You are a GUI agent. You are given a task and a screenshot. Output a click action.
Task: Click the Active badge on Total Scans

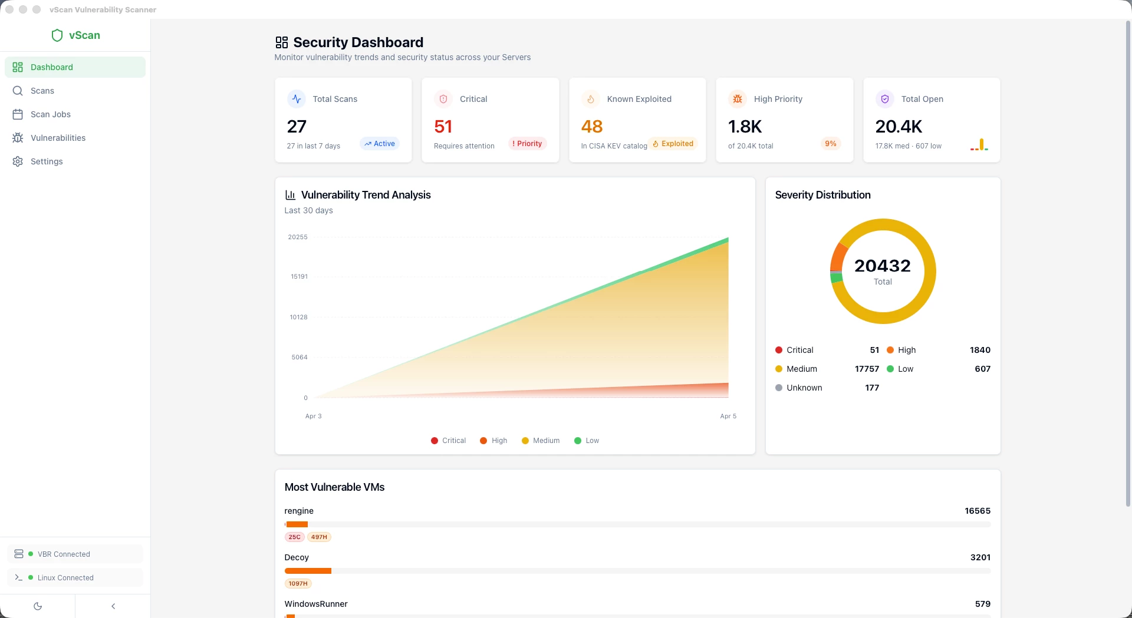(380, 144)
